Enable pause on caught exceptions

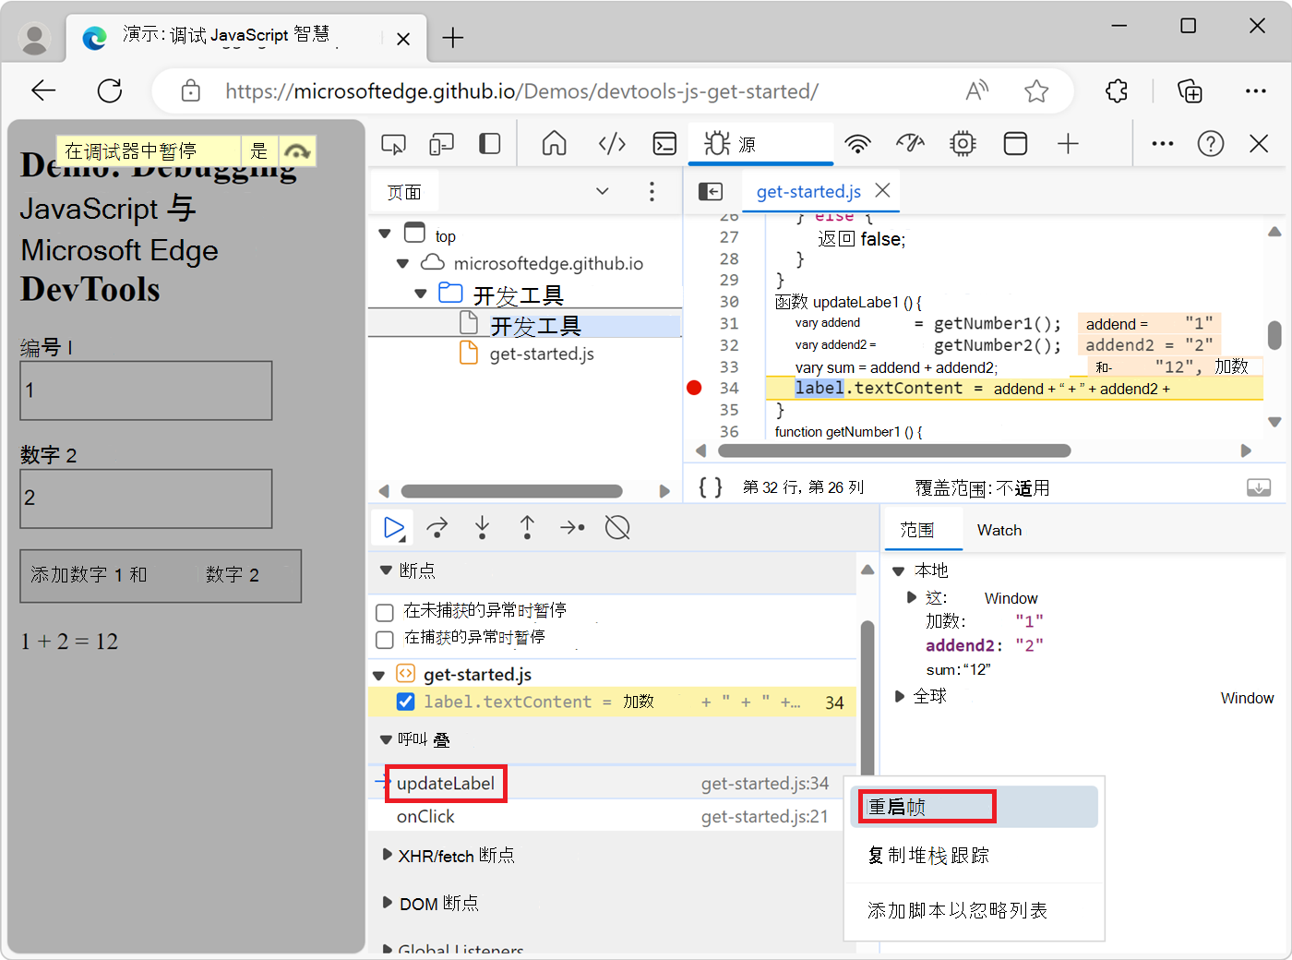tap(386, 639)
